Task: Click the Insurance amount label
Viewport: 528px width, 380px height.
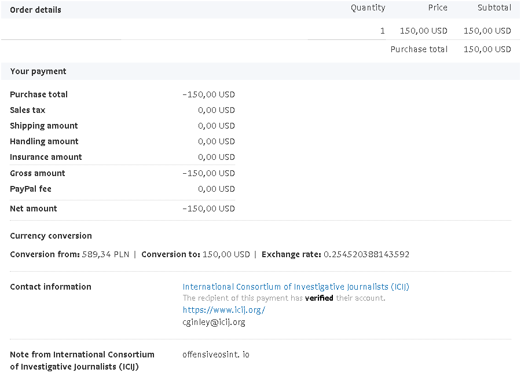Action: tap(46, 157)
